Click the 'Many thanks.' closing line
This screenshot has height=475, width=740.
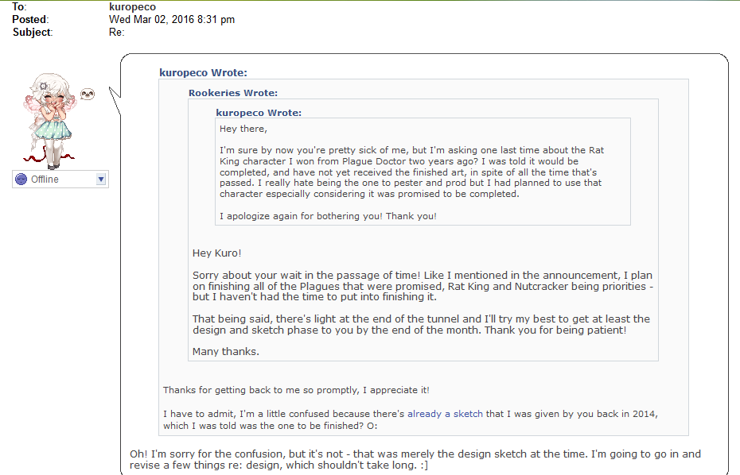pyautogui.click(x=226, y=352)
